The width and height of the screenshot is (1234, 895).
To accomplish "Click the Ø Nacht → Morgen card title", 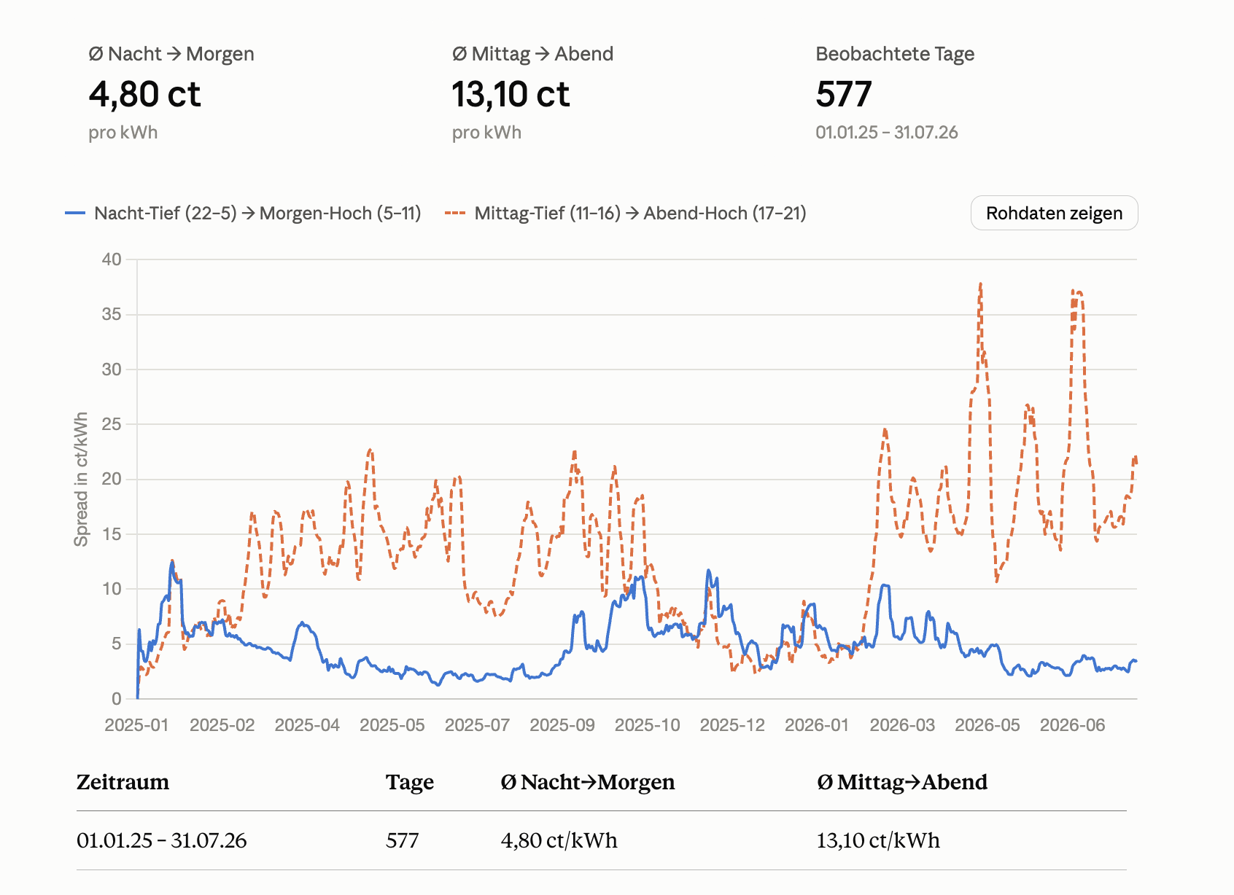I will coord(171,54).
